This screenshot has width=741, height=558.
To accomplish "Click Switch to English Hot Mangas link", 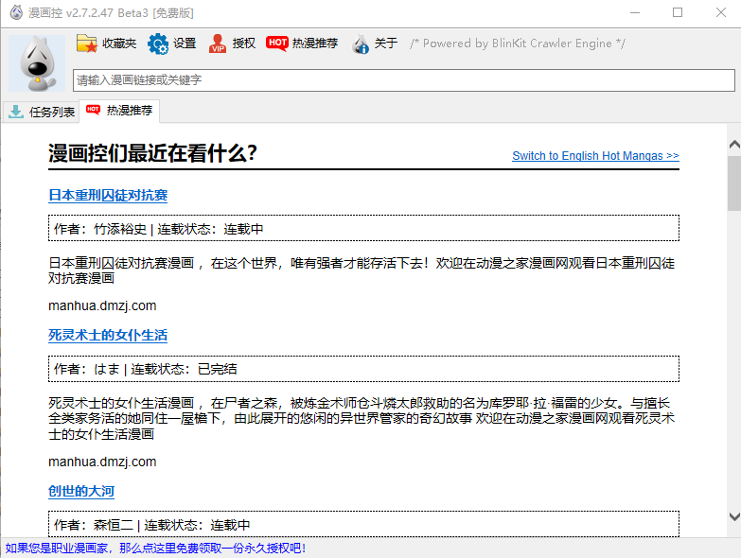I will (x=595, y=156).
